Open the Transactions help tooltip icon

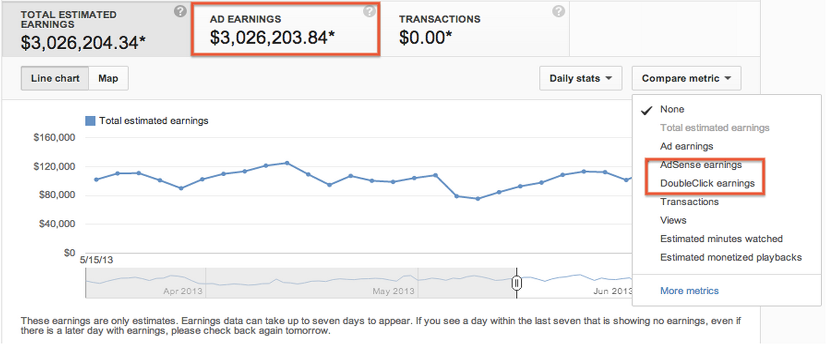(558, 11)
